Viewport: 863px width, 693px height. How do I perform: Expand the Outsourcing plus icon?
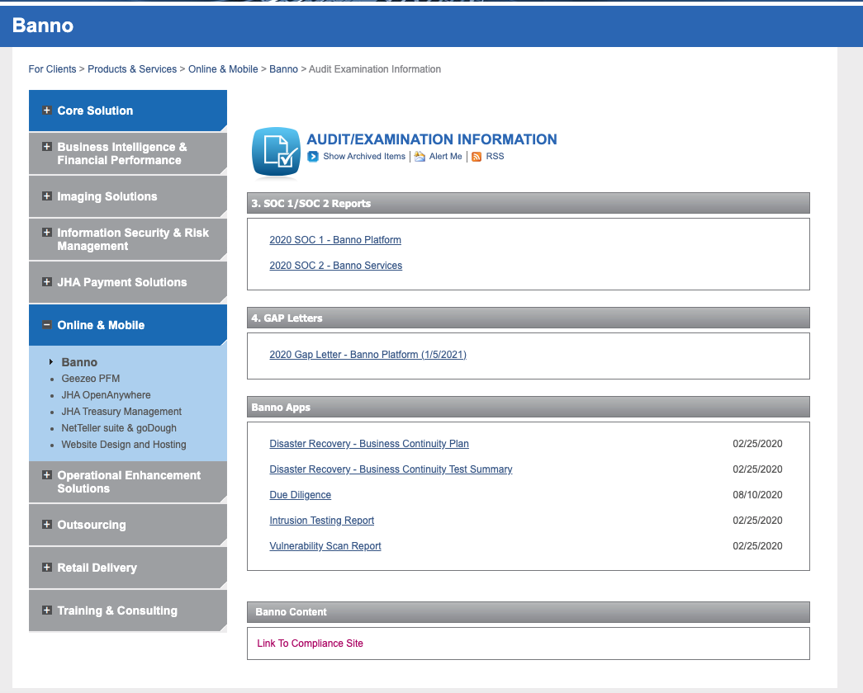pyautogui.click(x=47, y=525)
